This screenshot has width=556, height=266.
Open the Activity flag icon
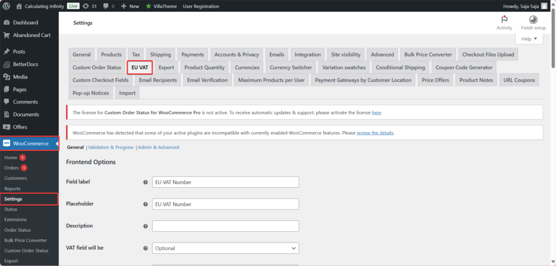pyautogui.click(x=504, y=20)
